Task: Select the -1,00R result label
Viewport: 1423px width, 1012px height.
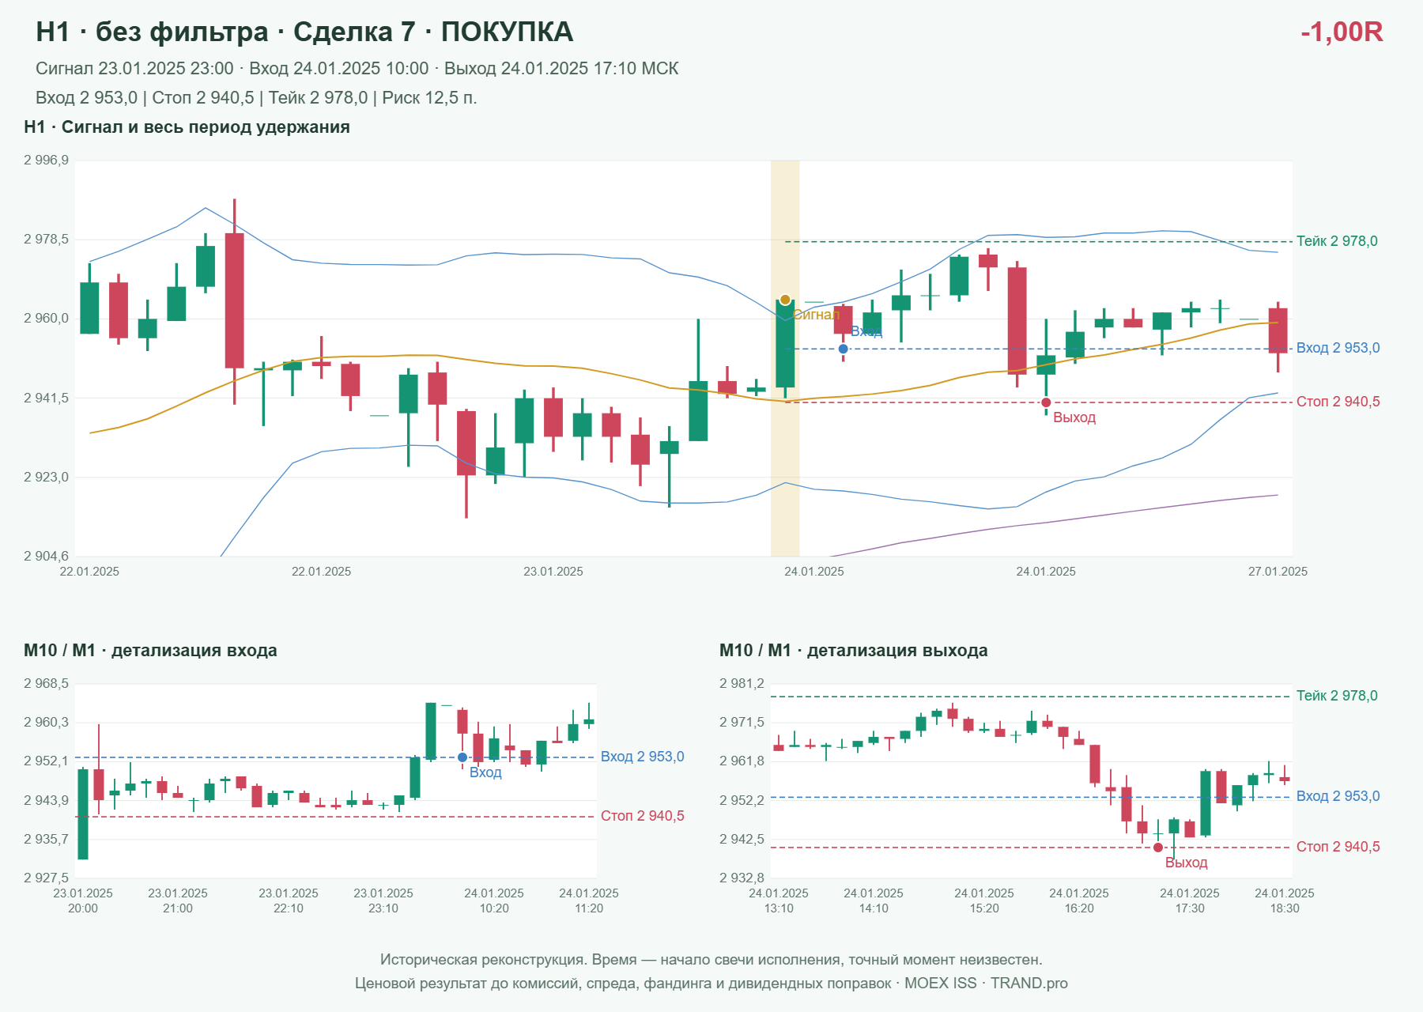Action: coord(1342,32)
